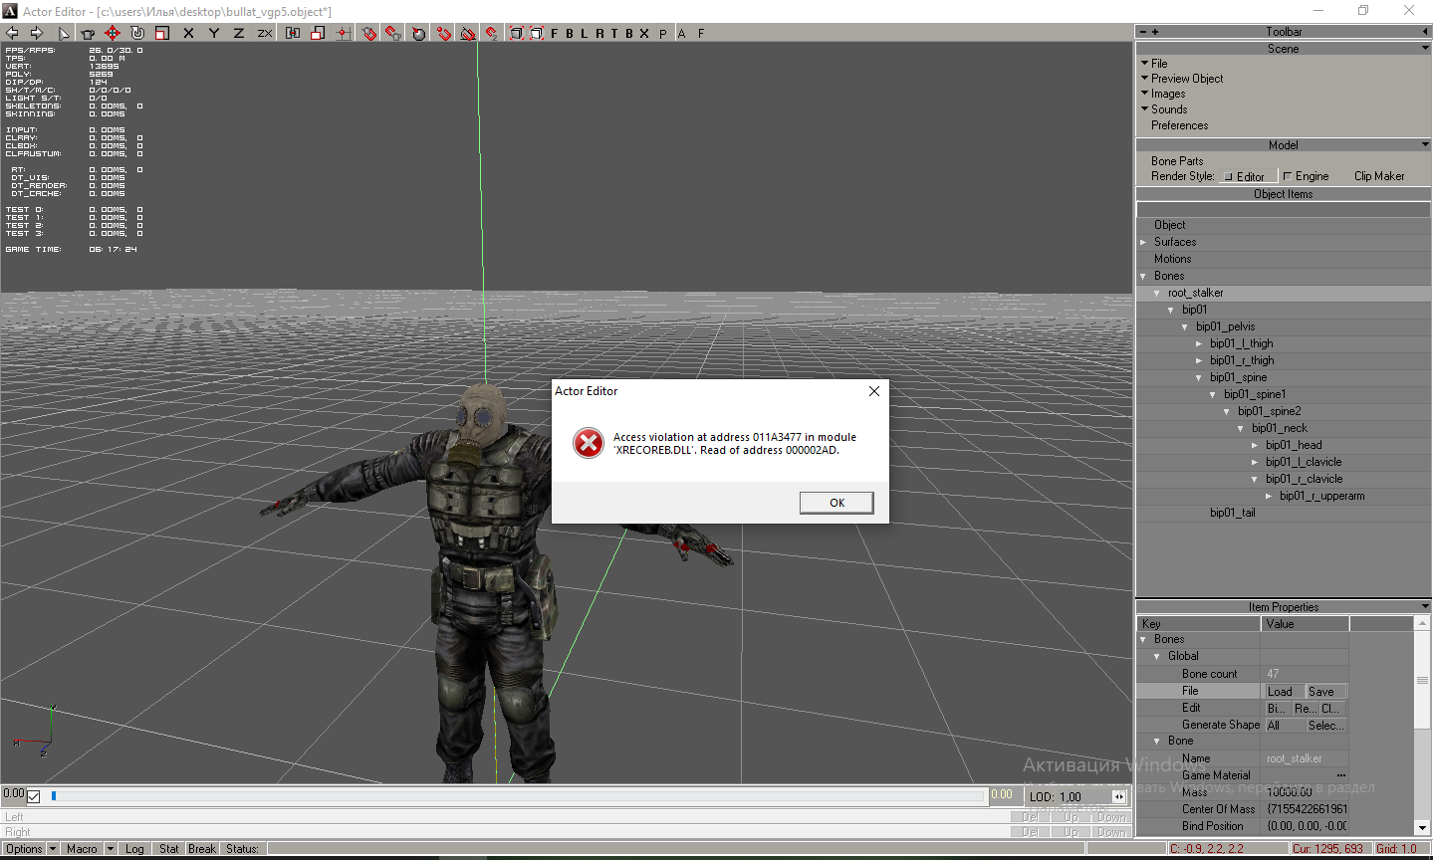Switch to Left view L
This screenshot has height=860, width=1433.
585,33
